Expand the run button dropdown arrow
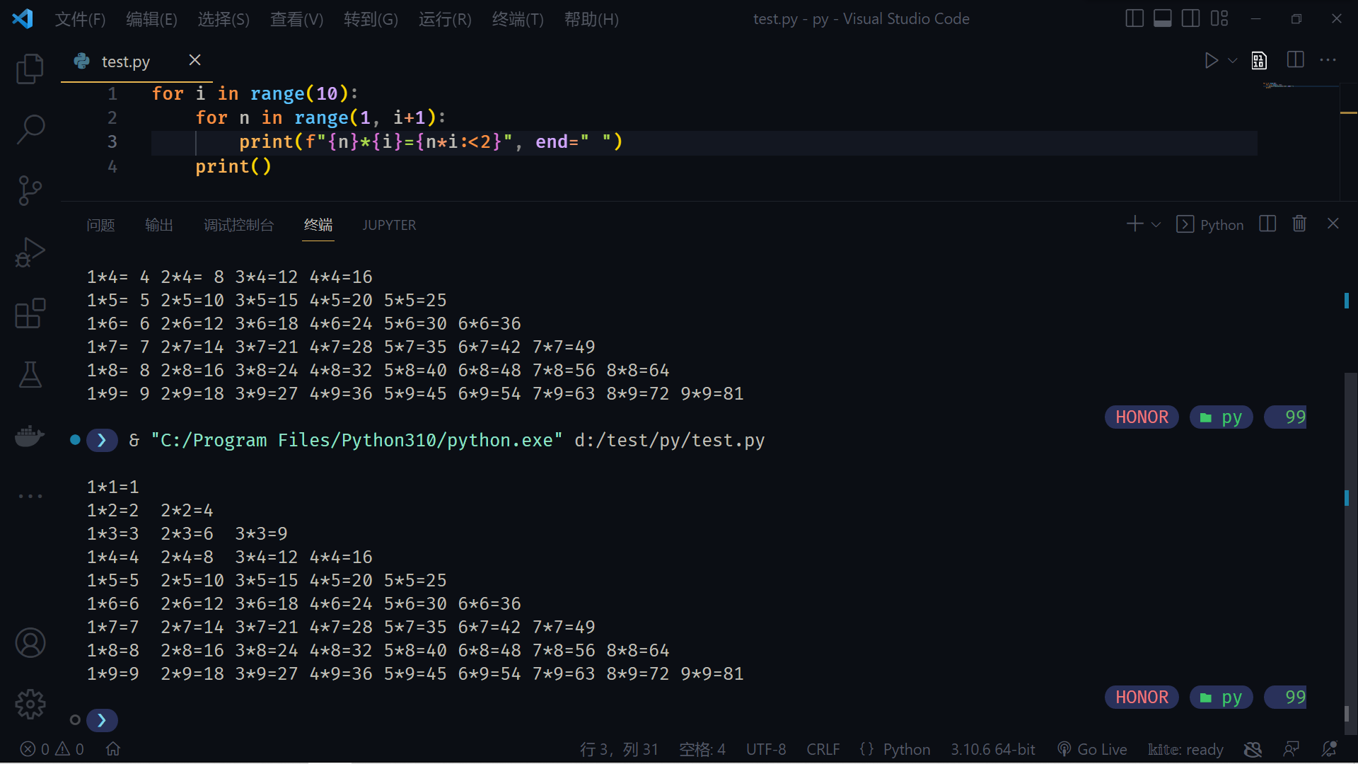This screenshot has height=764, width=1358. coord(1232,61)
